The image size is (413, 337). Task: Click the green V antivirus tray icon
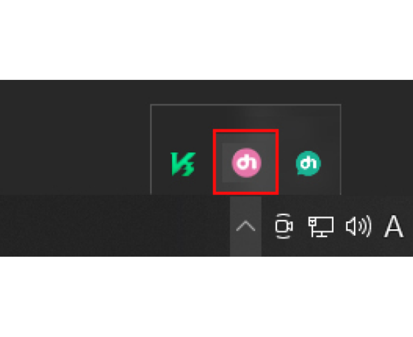(183, 164)
